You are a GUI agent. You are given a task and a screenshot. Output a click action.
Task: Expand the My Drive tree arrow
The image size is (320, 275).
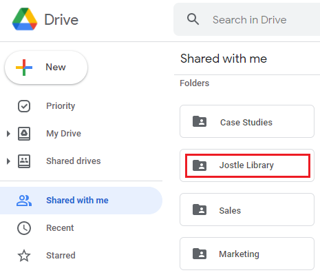(8, 134)
